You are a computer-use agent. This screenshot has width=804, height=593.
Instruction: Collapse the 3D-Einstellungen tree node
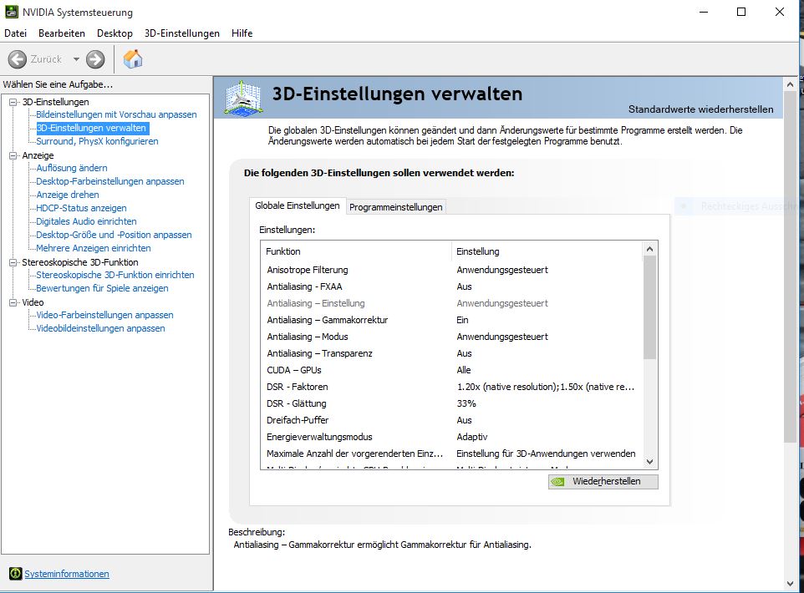pyautogui.click(x=13, y=102)
